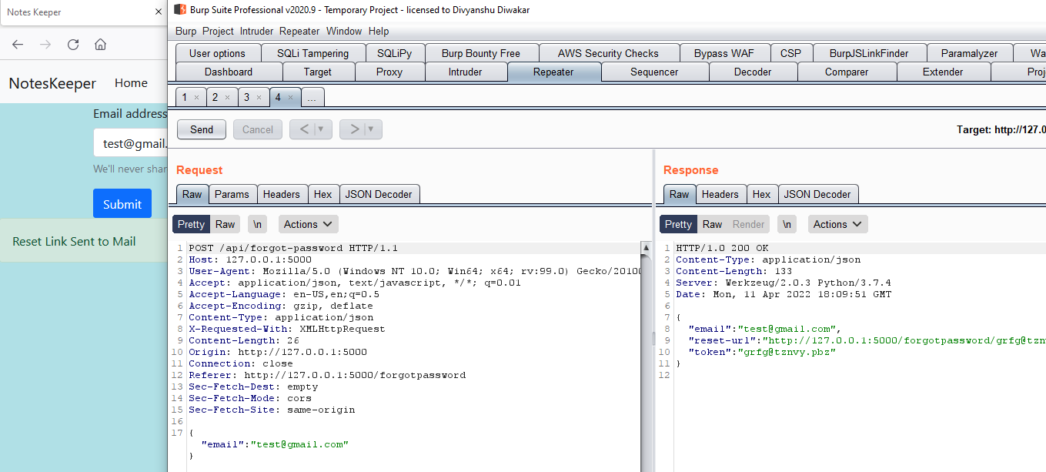Screen dimensions: 1046x472
Task: Reload the Notes Keeper page
Action: 73,44
